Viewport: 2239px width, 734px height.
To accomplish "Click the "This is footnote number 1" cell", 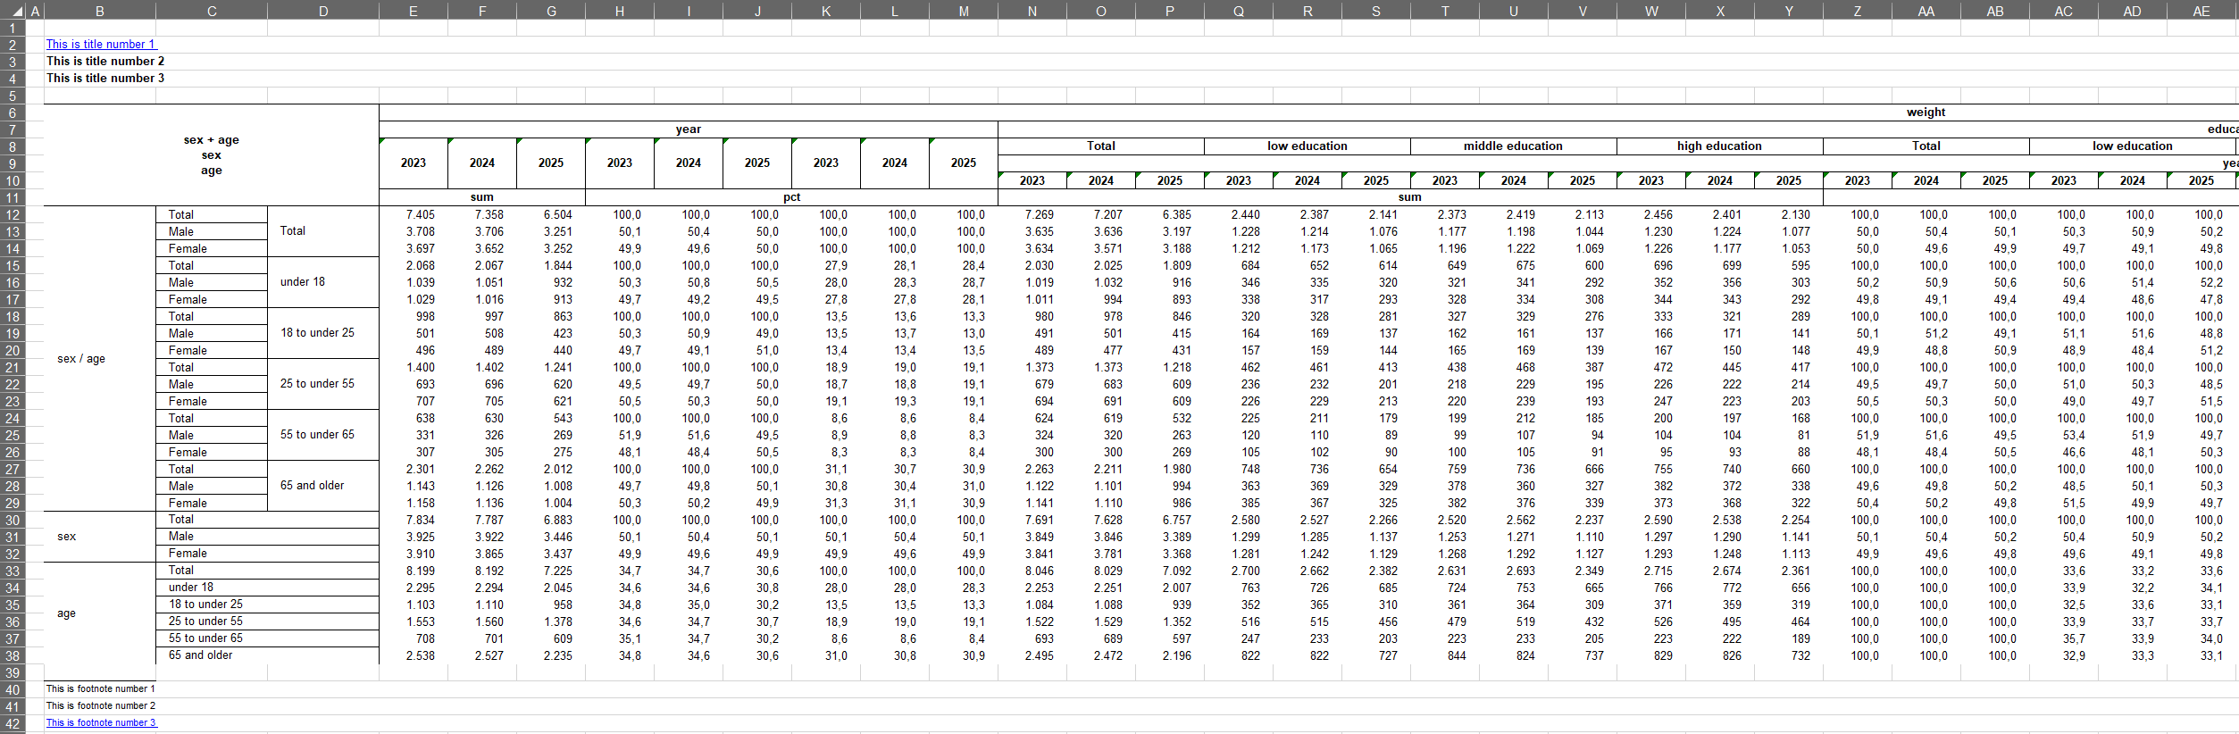I will pos(100,688).
